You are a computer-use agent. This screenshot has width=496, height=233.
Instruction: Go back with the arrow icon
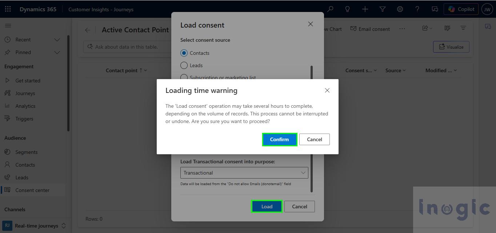point(88,30)
